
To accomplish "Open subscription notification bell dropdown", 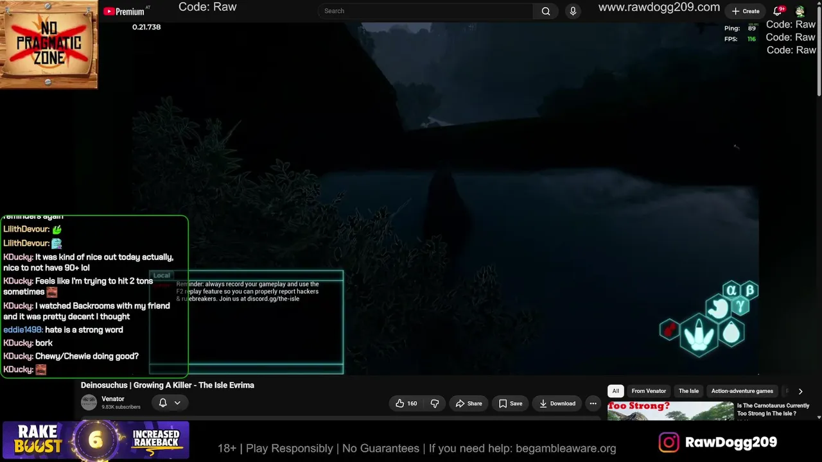I will tap(169, 402).
